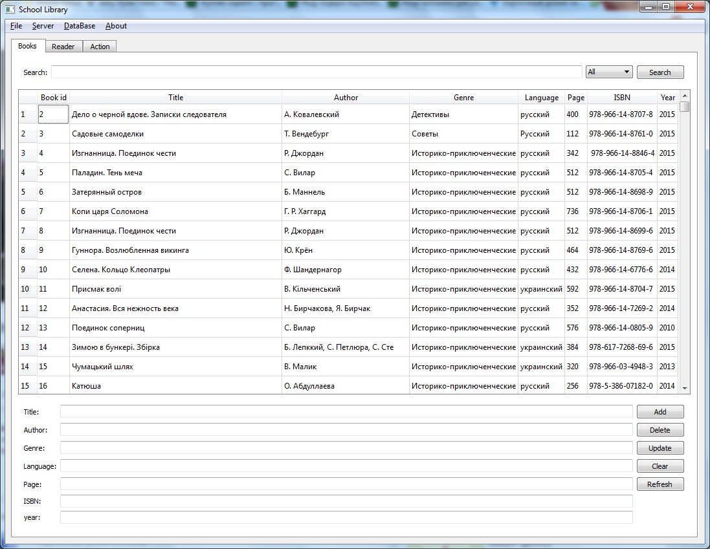The width and height of the screenshot is (710, 549).
Task: Click the table's vertical scrollbar thumb
Action: point(685,107)
